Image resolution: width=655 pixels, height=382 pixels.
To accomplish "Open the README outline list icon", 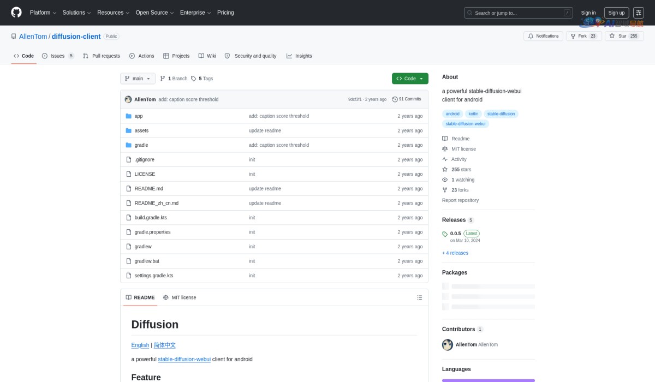I will coord(419,297).
